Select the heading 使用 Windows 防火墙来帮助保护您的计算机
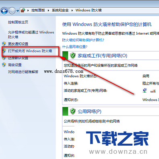 [107, 24]
